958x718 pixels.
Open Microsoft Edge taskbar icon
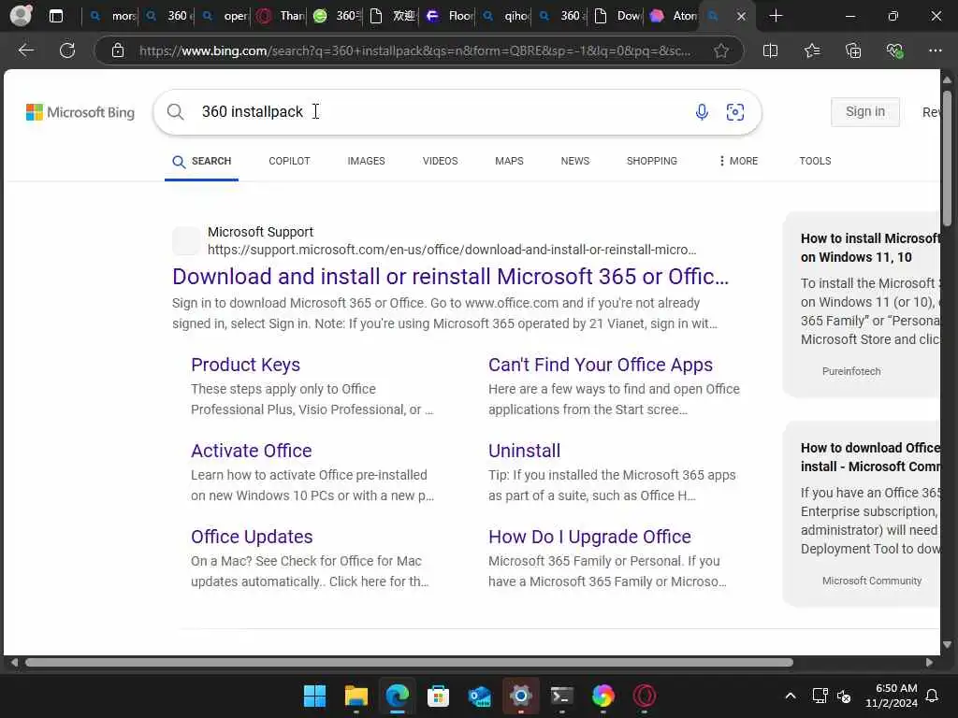[x=397, y=696]
